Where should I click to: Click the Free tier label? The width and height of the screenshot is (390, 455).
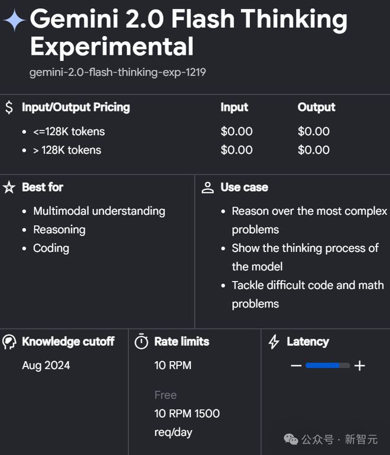coord(165,395)
